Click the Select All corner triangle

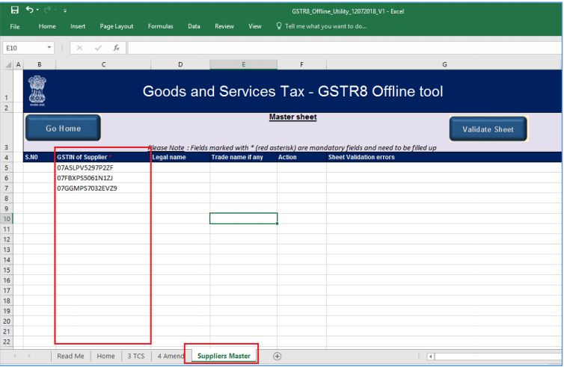tap(7, 65)
